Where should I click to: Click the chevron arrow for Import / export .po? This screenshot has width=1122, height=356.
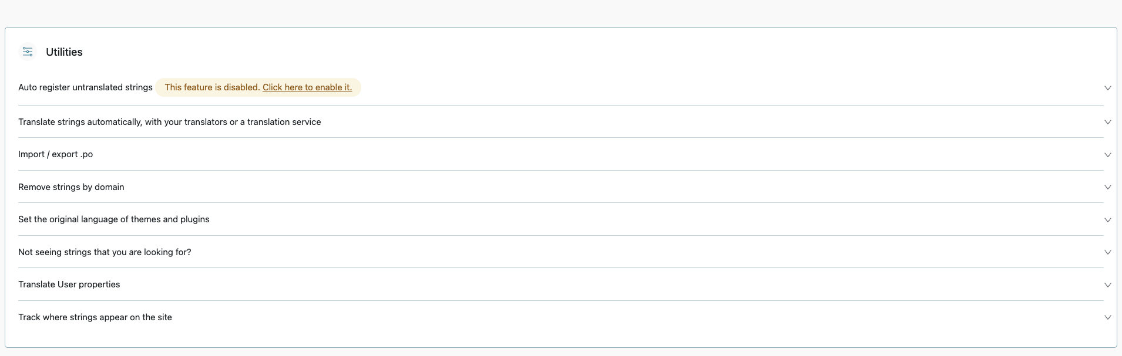pyautogui.click(x=1107, y=155)
